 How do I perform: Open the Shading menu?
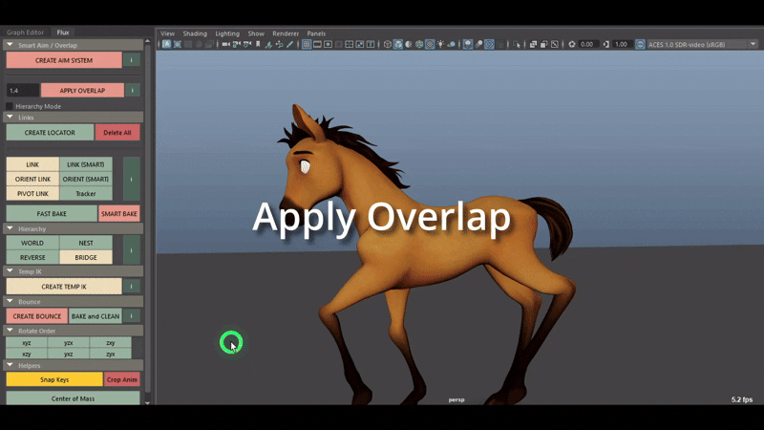(x=195, y=33)
